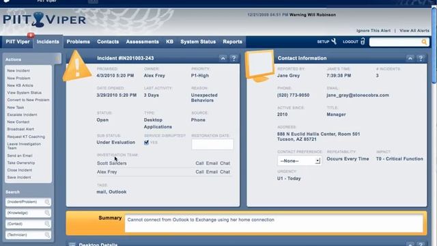Open the Setup wrench icon
Image resolution: width=437 pixels, height=246 pixels.
coord(334,42)
